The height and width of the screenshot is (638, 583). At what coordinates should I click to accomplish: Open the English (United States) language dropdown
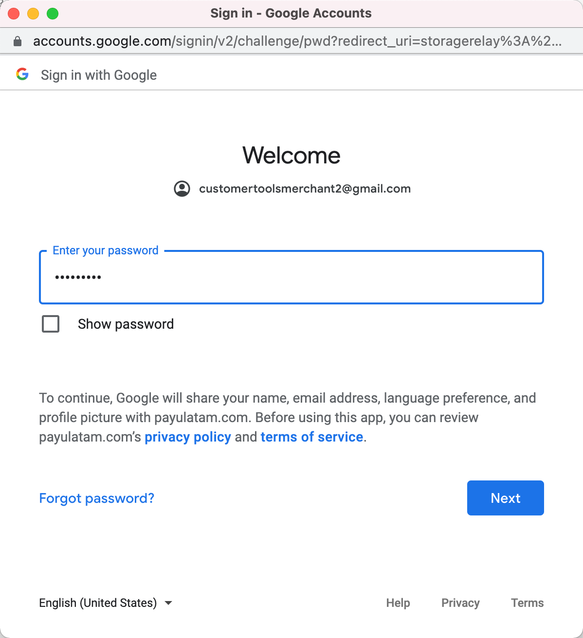pos(106,603)
